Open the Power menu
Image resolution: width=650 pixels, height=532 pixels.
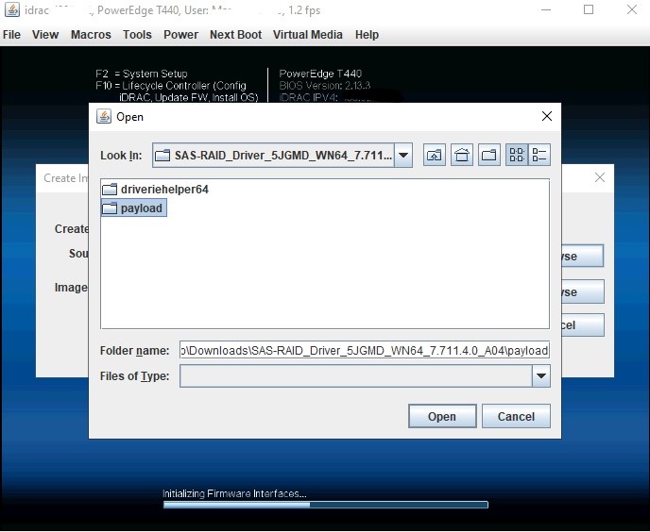180,35
